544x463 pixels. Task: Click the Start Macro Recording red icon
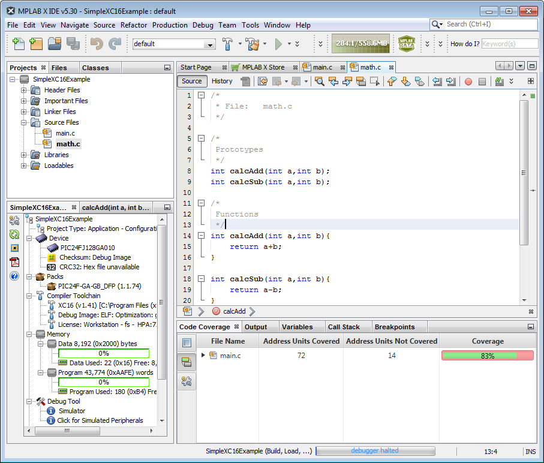[468, 82]
